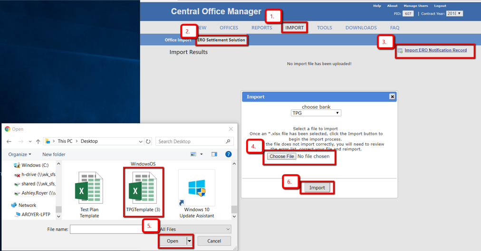This screenshot has width=481, height=251.
Task: Click the Import button in dialog
Action: tap(317, 187)
